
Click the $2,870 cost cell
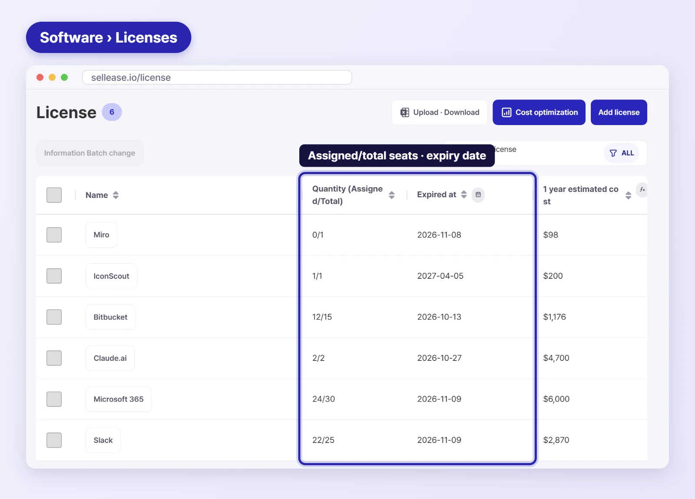[556, 440]
